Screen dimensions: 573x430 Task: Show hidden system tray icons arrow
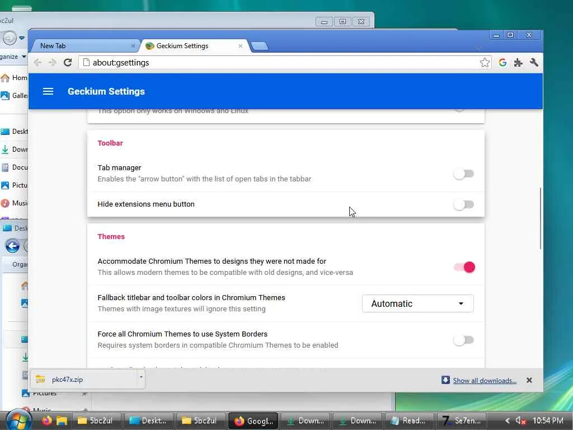pyautogui.click(x=507, y=421)
